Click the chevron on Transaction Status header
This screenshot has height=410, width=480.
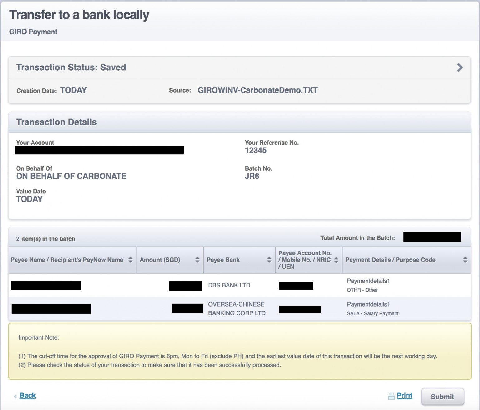(459, 67)
